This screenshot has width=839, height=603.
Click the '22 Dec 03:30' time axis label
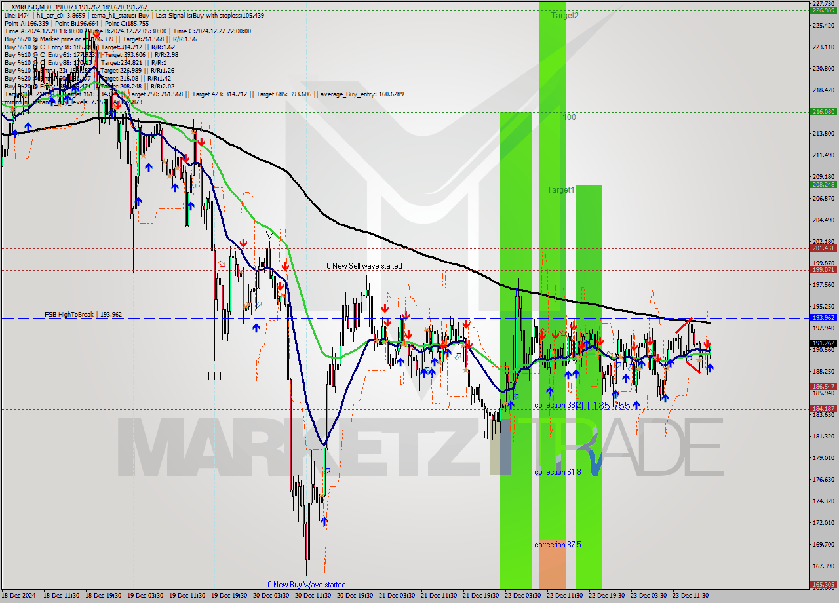(523, 596)
